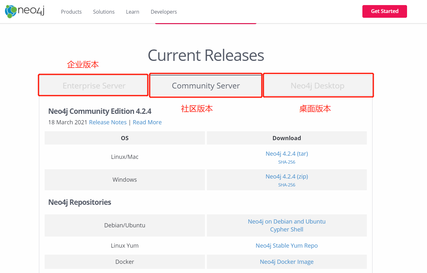427x273 pixels.
Task: Open Neo4j Stable Yum Repo link
Action: point(287,245)
